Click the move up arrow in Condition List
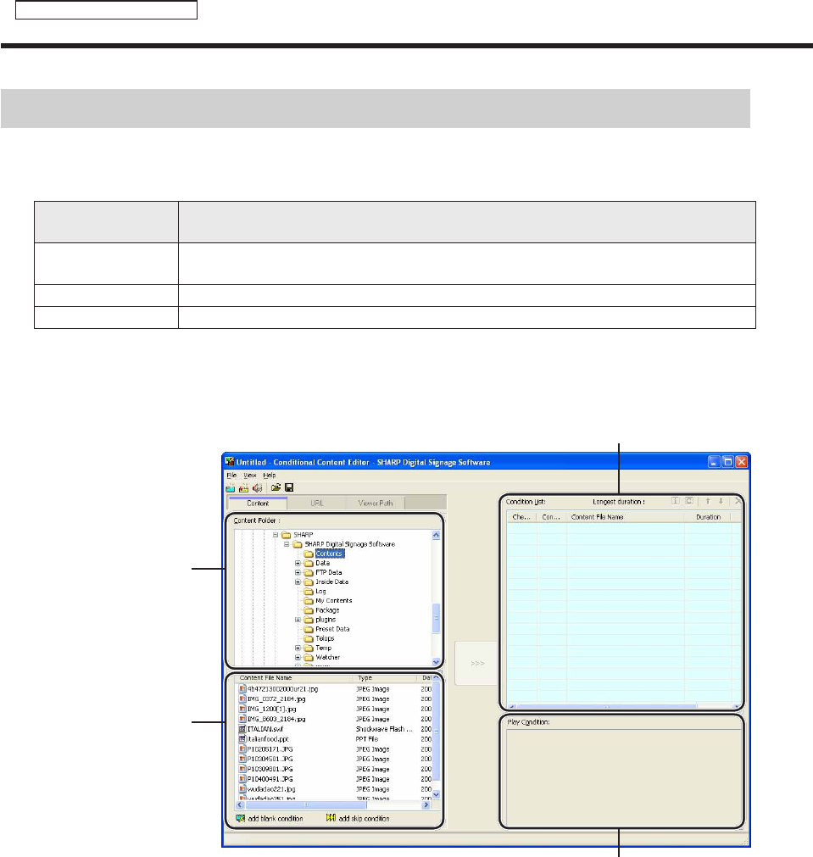 tap(708, 501)
